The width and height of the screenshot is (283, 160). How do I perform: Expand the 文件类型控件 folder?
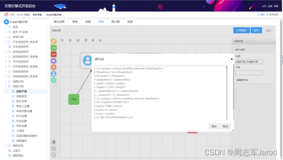[6, 61]
